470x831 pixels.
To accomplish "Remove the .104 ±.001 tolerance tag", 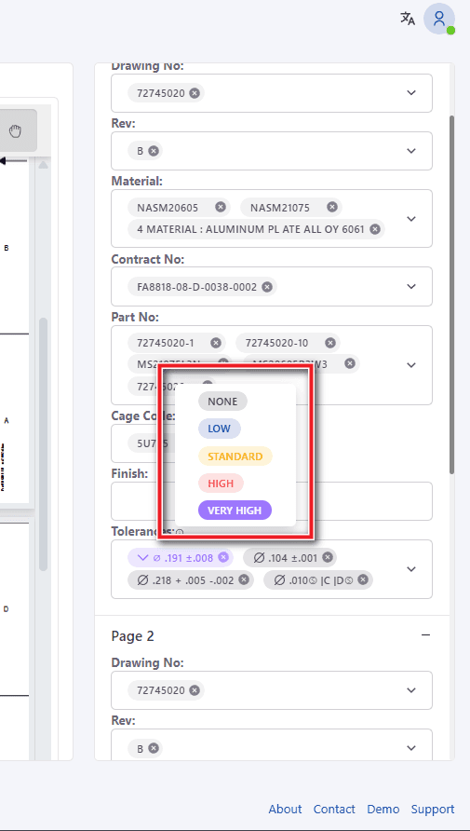I will (x=328, y=557).
